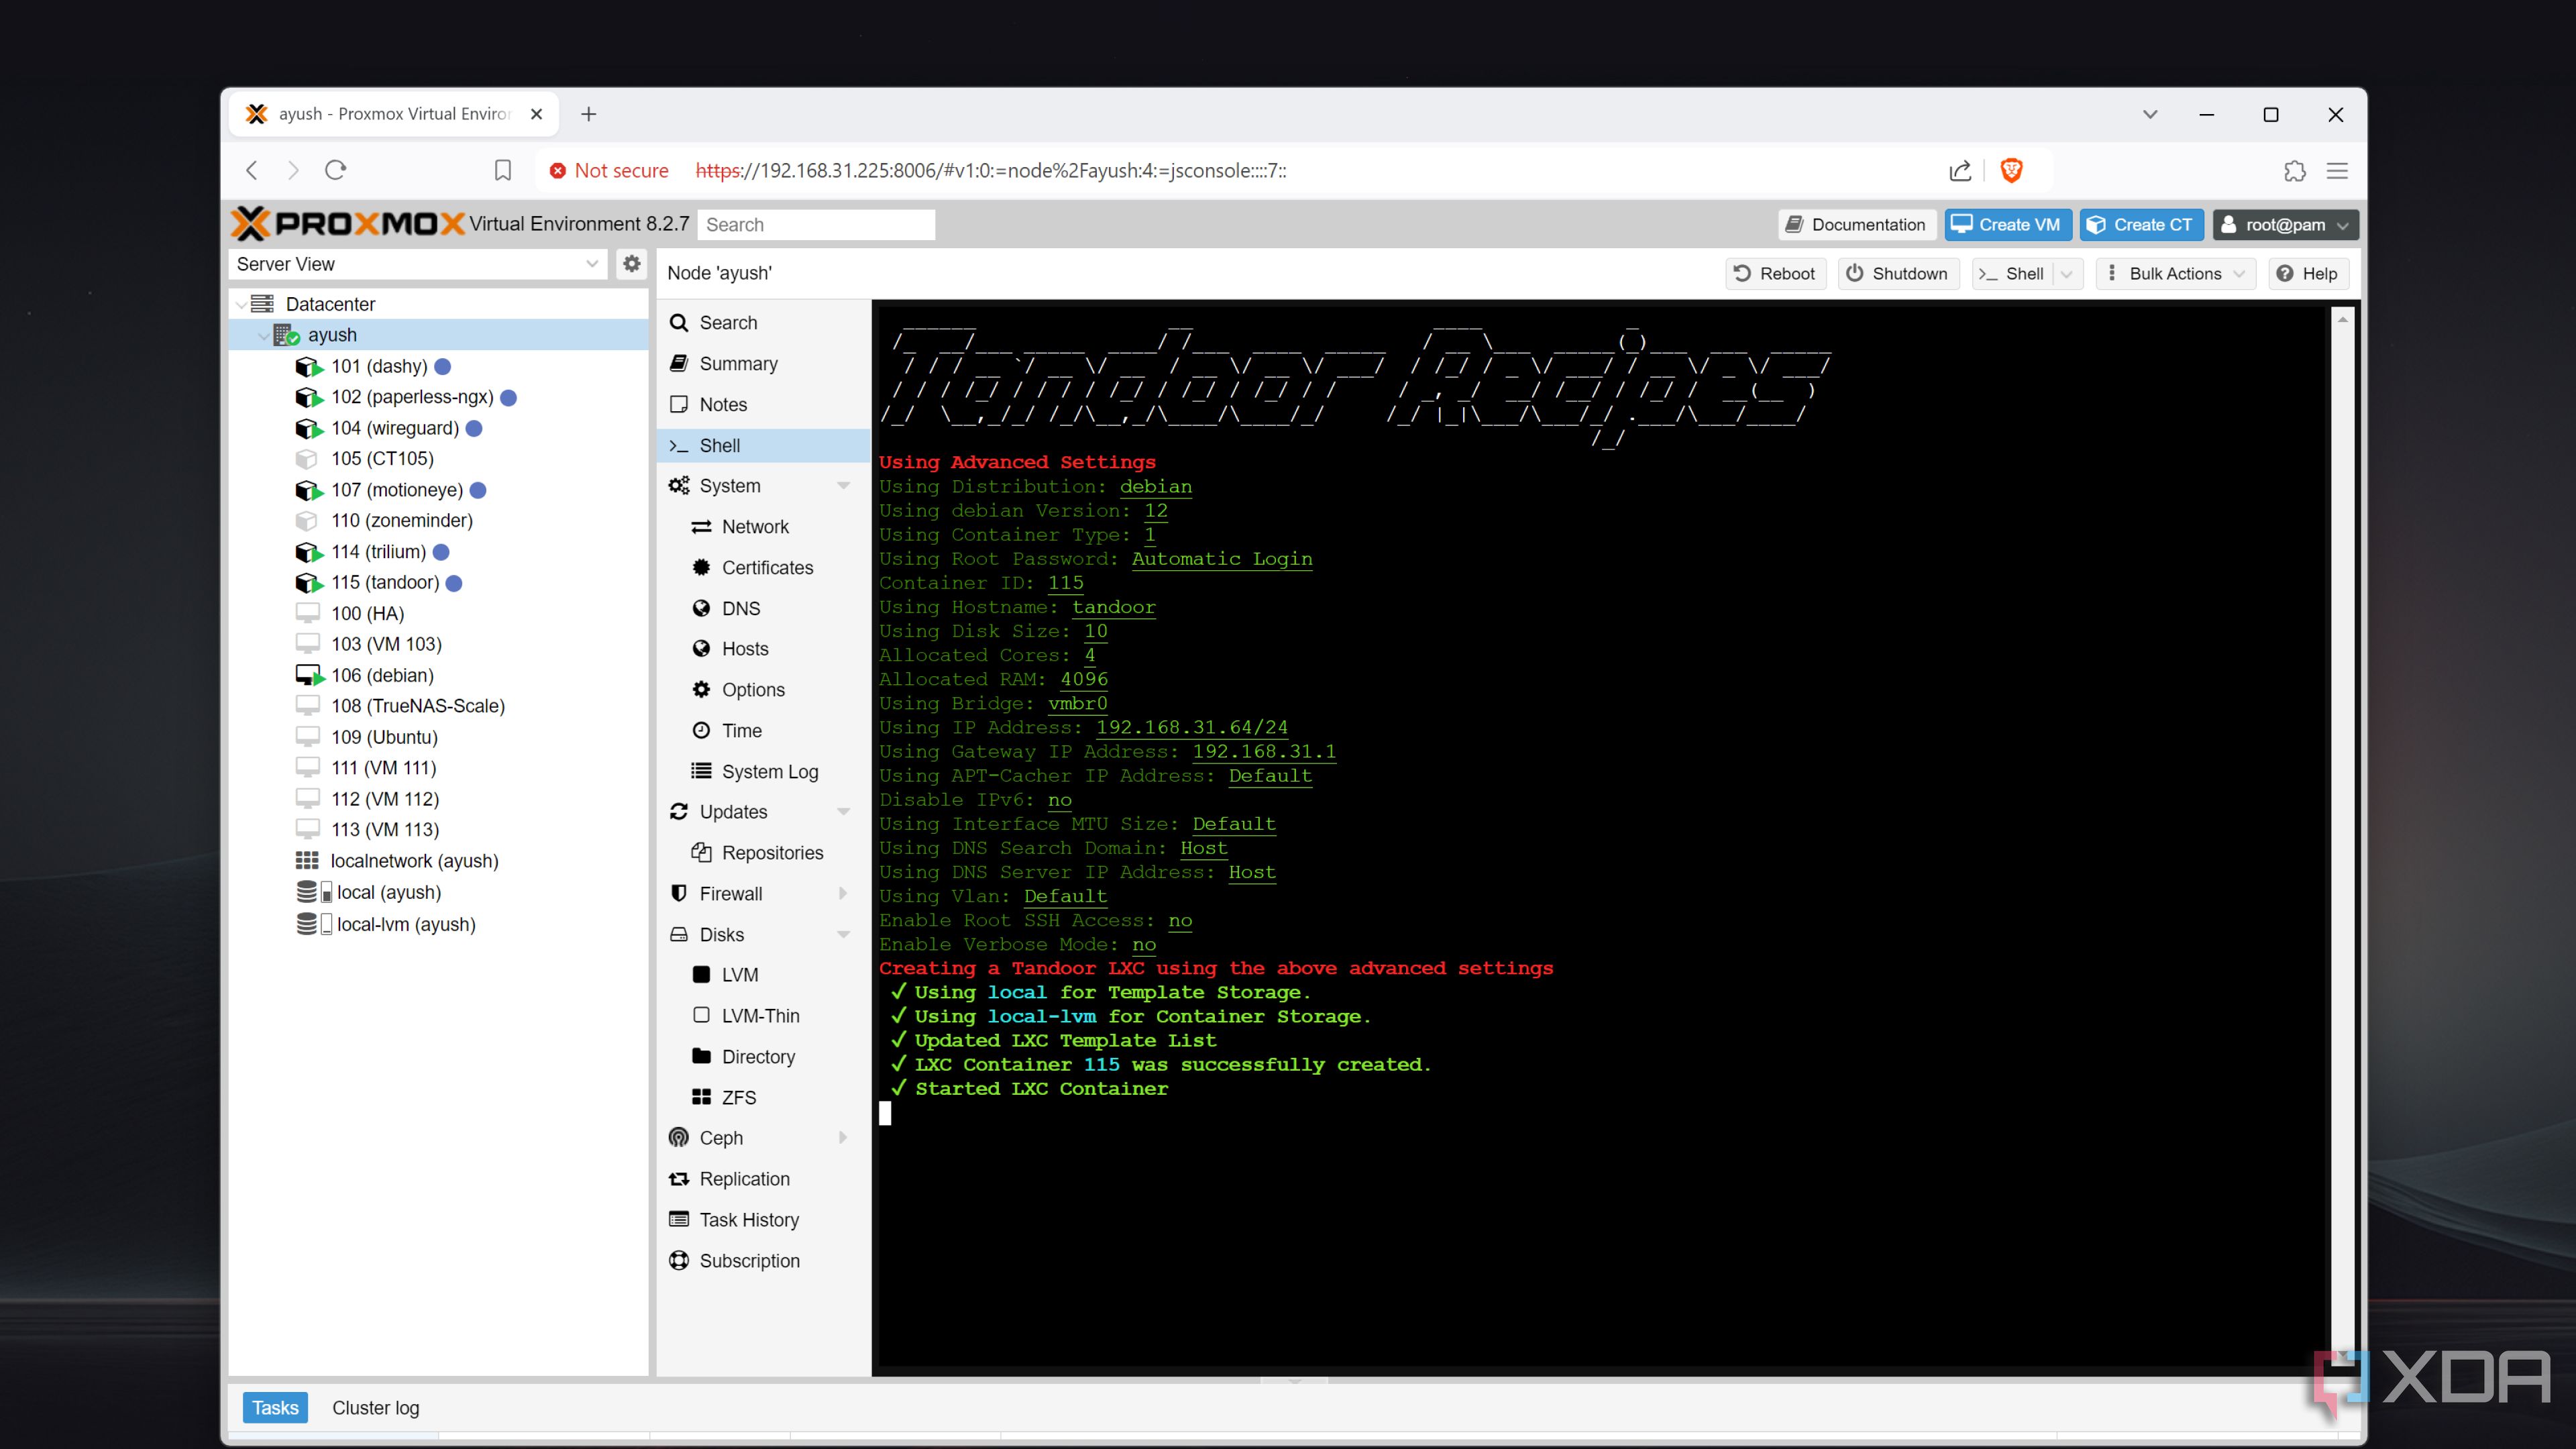Image resolution: width=2576 pixels, height=1449 pixels.
Task: Open the Certificates item
Action: (x=764, y=568)
